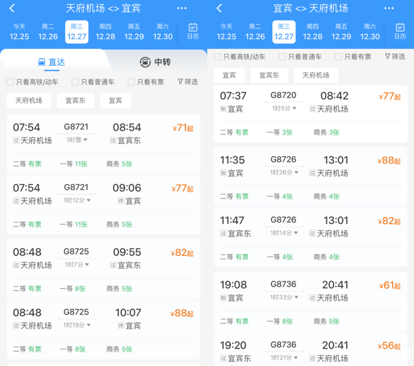Select 今天 12.25 on the 天府机场 <> 宜宾 screen

[x=19, y=32]
